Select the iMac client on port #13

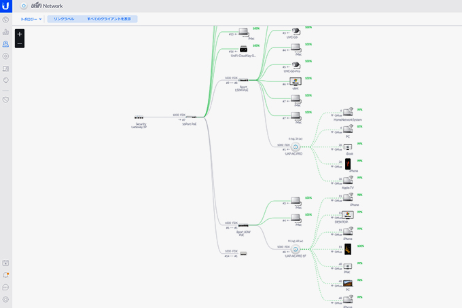click(244, 32)
